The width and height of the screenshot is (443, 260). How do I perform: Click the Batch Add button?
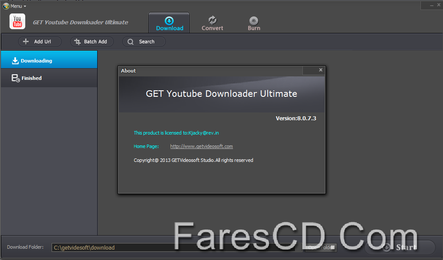[92, 42]
